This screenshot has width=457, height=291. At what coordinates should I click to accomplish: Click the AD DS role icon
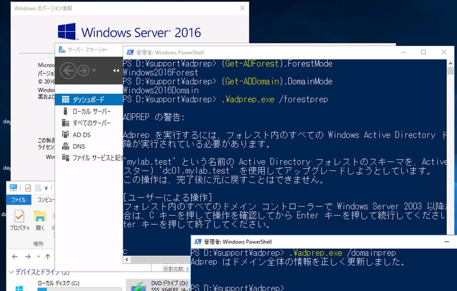[66, 134]
